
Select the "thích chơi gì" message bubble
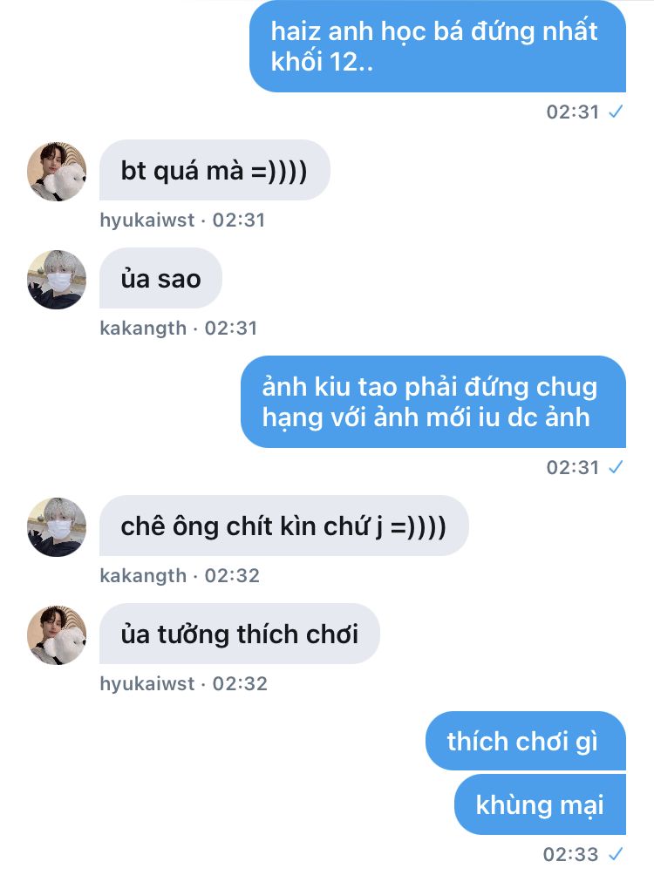click(x=526, y=741)
